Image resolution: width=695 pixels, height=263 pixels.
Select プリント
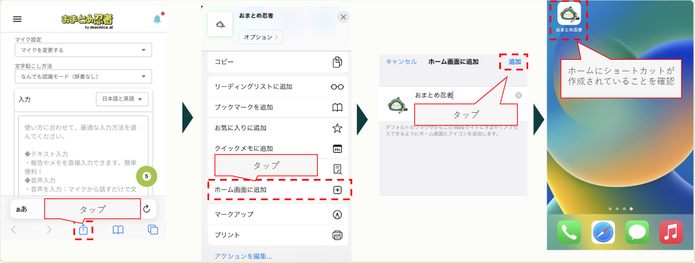coord(278,235)
